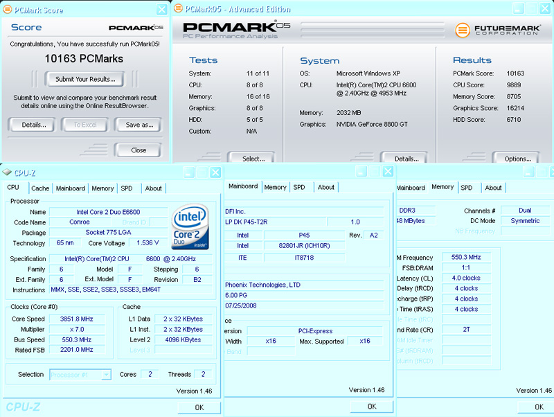This screenshot has width=554, height=417.
Task: Click the Memory Score 8705 value
Action: (513, 96)
